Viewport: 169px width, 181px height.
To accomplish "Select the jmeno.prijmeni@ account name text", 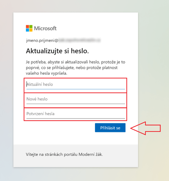I will click(42, 41).
